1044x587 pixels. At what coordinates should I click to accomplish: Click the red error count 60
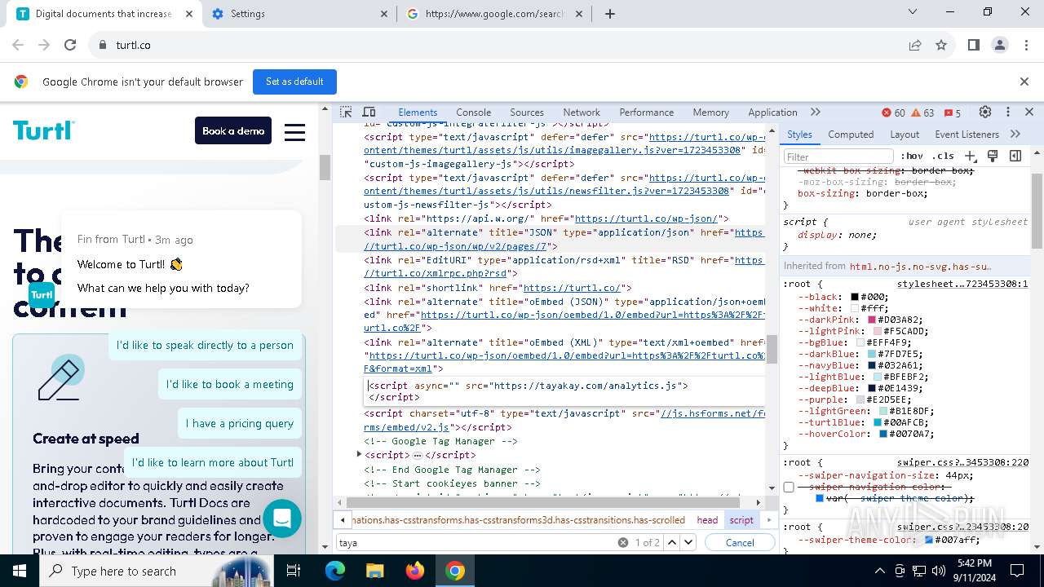893,113
